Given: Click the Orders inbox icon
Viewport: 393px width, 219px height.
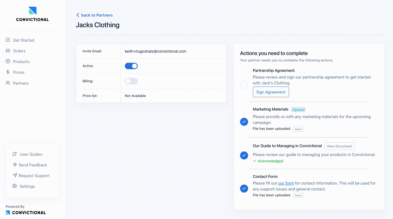Looking at the screenshot, I should 8,51.
